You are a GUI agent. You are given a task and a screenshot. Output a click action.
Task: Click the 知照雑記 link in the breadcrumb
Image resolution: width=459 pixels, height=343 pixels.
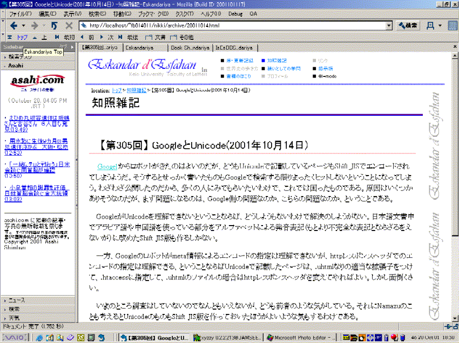137,90
